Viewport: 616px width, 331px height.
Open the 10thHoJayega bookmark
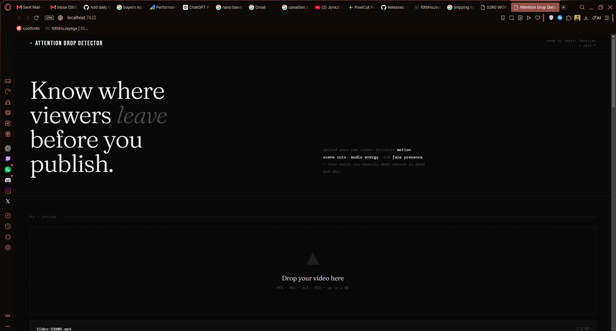click(x=66, y=28)
